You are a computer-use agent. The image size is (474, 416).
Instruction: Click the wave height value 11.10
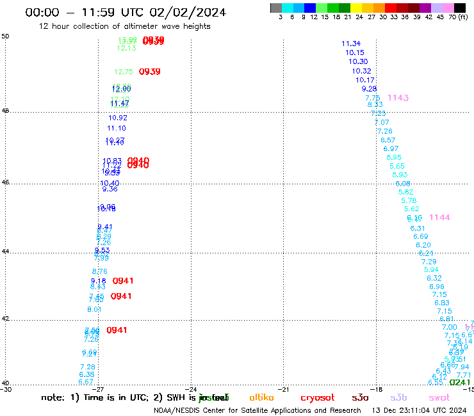pos(117,128)
